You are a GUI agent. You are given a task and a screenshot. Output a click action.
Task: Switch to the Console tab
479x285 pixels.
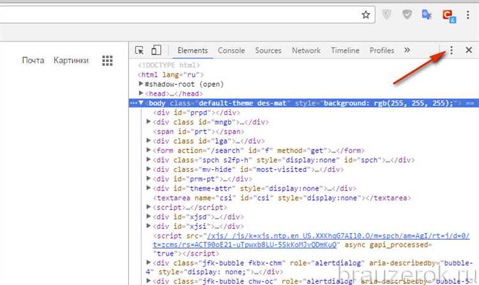231,50
